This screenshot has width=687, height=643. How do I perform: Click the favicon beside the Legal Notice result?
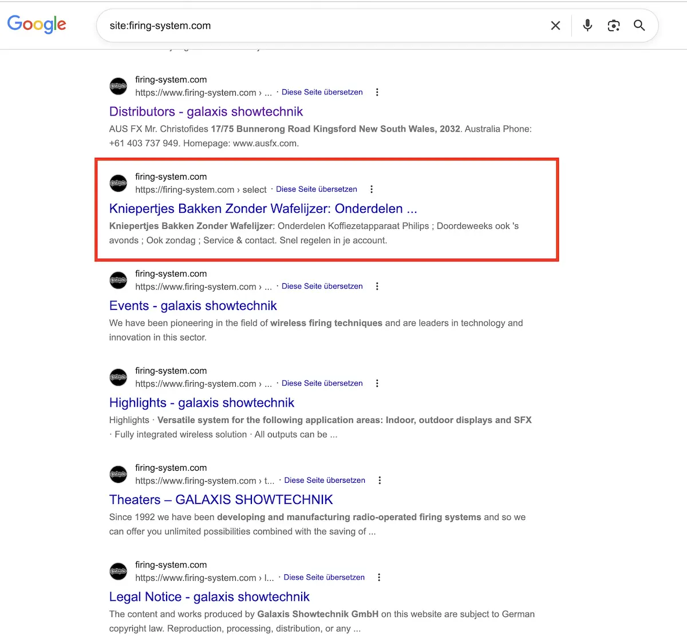pos(118,571)
